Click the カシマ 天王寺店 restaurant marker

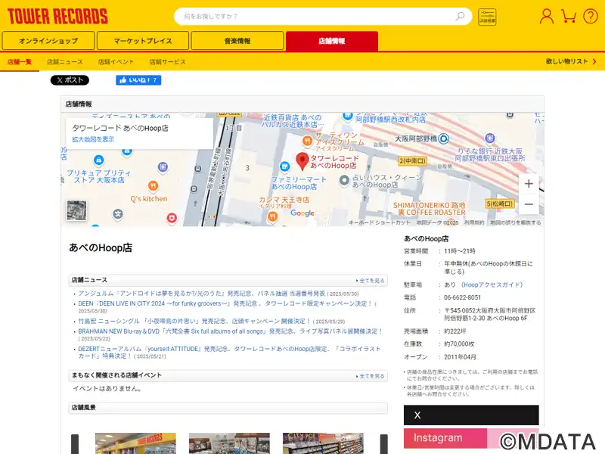point(273,216)
